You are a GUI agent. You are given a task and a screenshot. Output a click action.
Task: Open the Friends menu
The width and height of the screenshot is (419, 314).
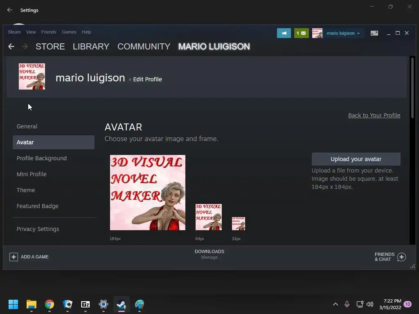(49, 32)
